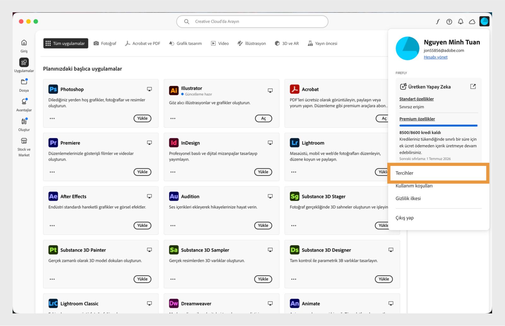The image size is (505, 326).
Task: Switch to Tüm uygulamalar tab
Action: pos(66,44)
